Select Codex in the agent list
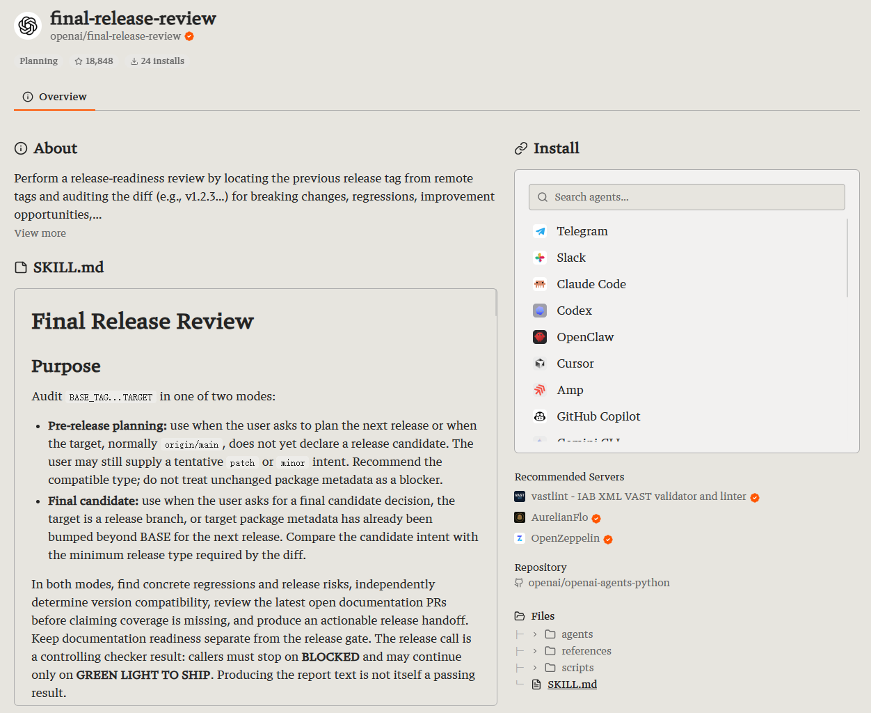 [686, 311]
